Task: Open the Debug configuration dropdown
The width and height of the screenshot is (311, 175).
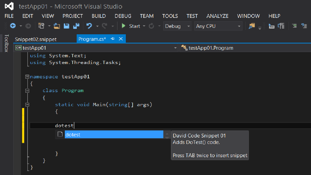Action: point(177,26)
